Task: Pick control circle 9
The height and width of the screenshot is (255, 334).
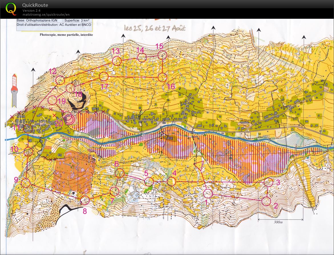Action: click(x=26, y=183)
